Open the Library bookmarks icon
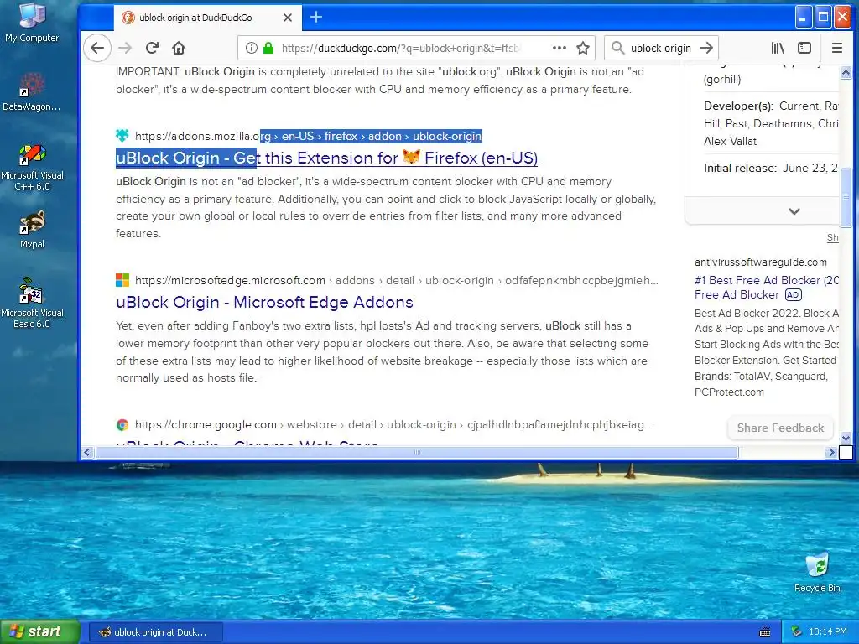The height and width of the screenshot is (644, 859). click(x=778, y=48)
